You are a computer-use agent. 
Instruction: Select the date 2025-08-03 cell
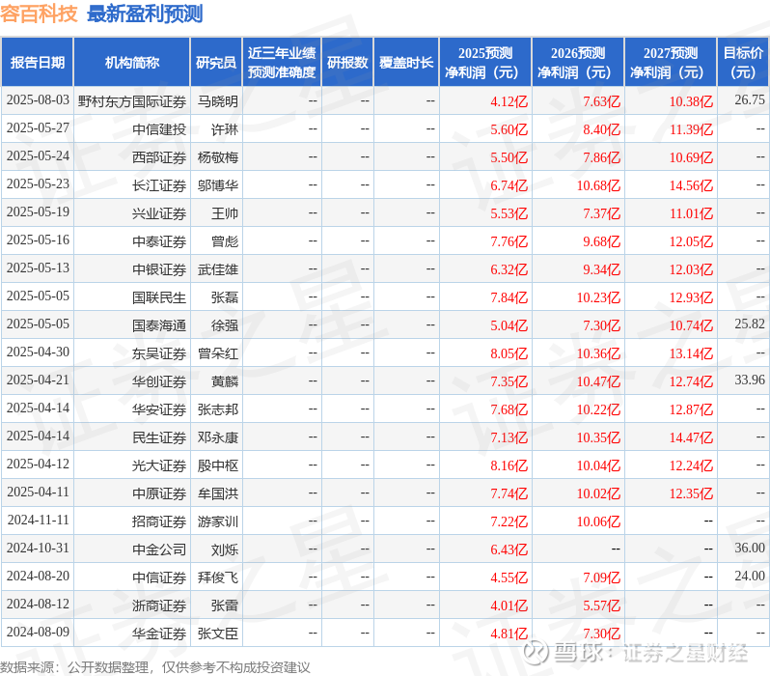tap(38, 100)
